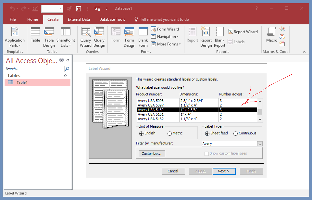Click the search magnifier in navigation pane
This screenshot has width=312, height=200.
[67, 69]
